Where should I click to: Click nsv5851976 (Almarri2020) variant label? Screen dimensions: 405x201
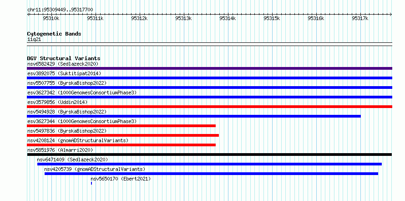60,150
